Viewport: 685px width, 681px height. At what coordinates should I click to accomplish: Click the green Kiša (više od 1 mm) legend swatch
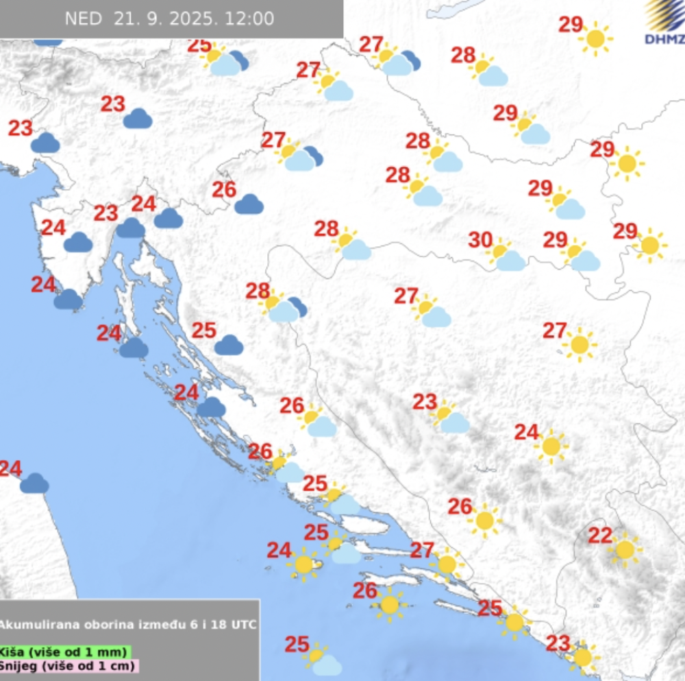65,652
